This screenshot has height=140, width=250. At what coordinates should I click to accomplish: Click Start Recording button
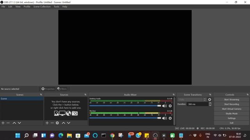click(232, 104)
